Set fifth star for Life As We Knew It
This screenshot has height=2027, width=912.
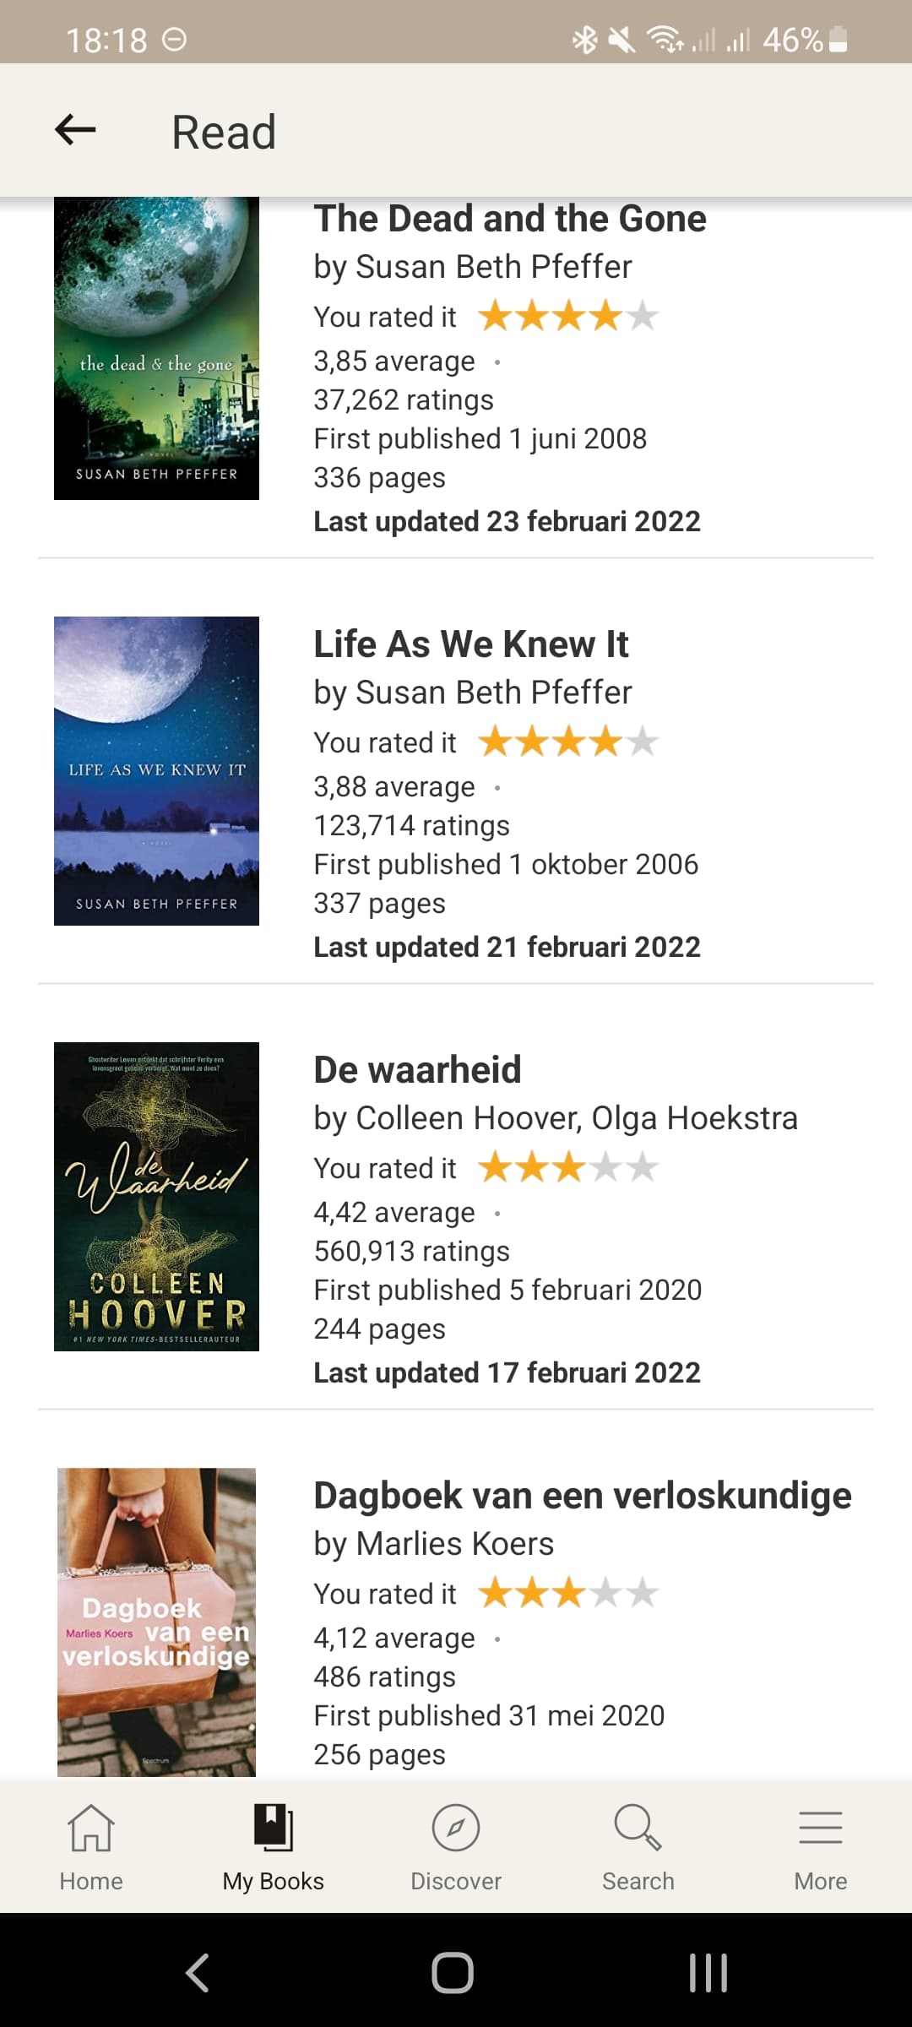643,742
